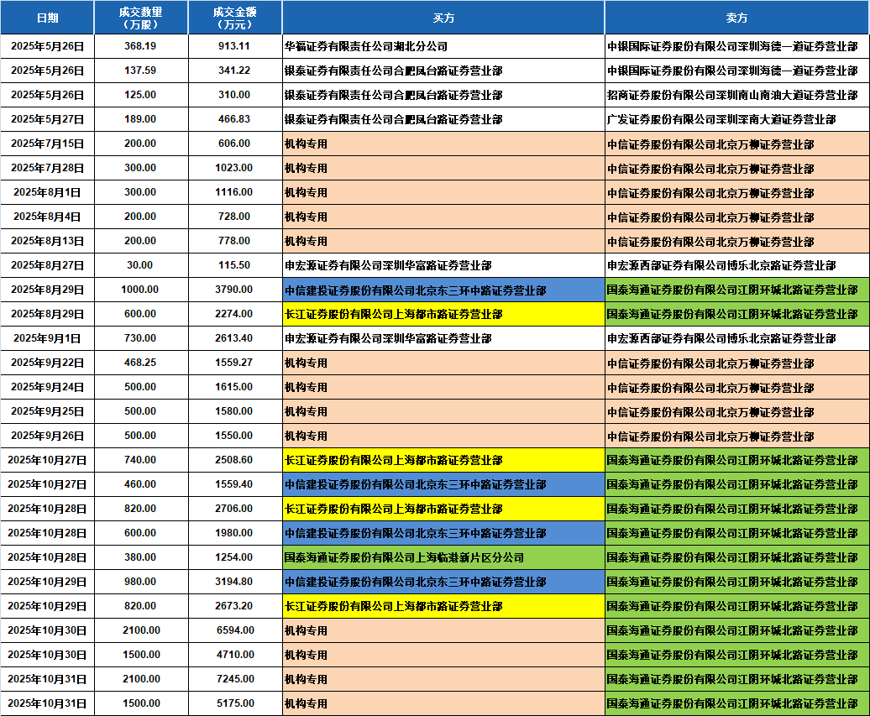Select the amount cell 1559.27

pos(235,363)
